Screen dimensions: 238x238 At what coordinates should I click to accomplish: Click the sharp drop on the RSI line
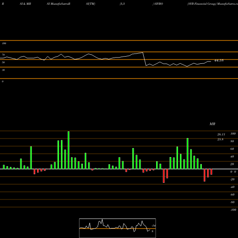pyautogui.click(x=144, y=59)
